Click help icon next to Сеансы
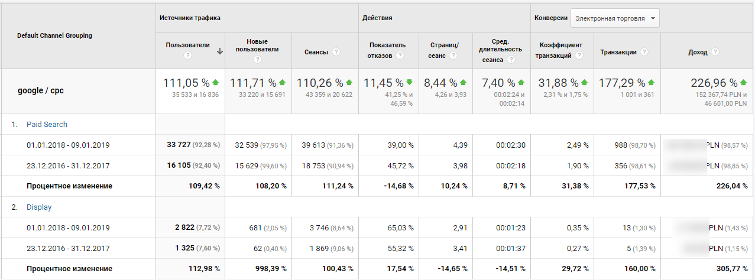Screen dimensions: 755x280 [336, 52]
